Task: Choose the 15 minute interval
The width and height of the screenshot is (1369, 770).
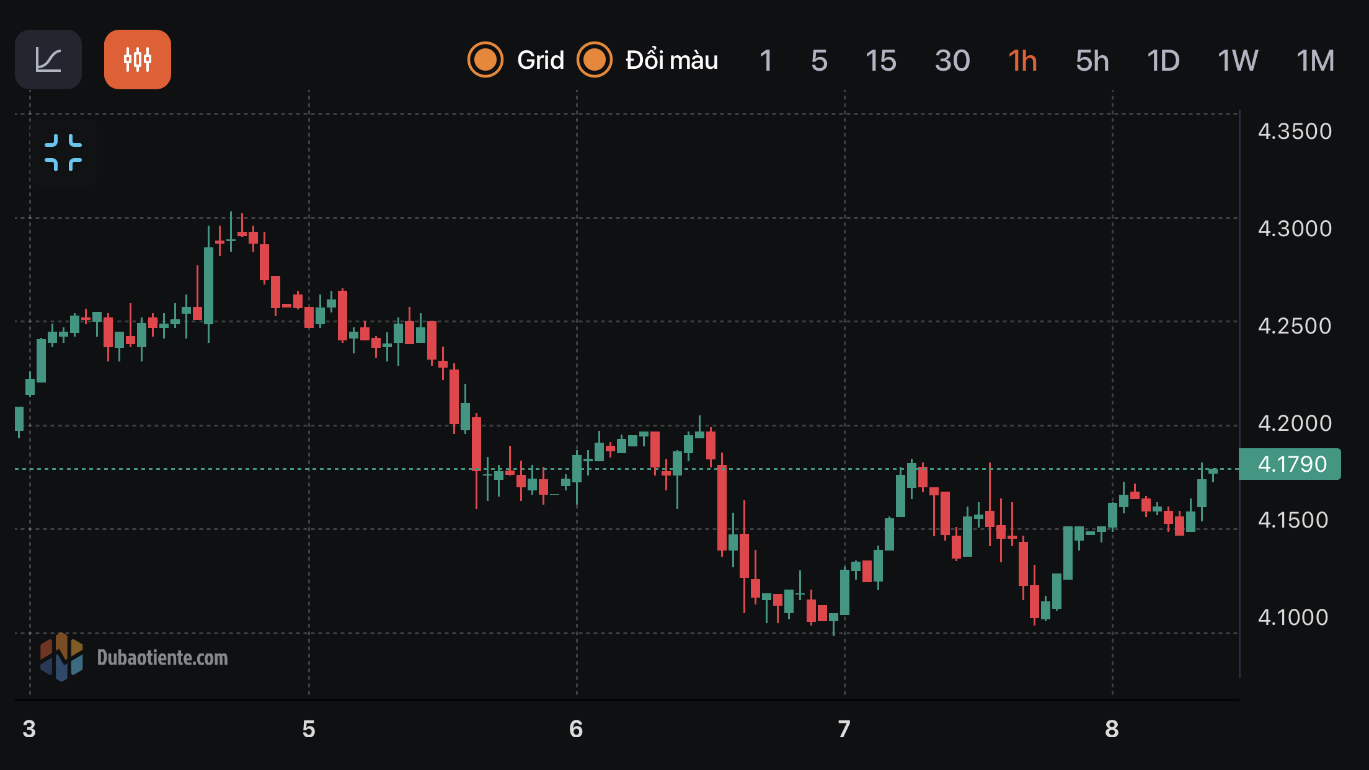Action: click(880, 61)
